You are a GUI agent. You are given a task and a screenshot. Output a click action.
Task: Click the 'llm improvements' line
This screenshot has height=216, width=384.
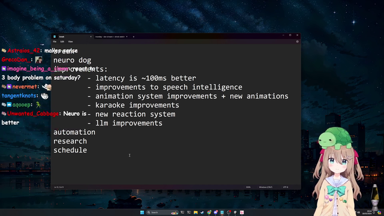pos(129,123)
